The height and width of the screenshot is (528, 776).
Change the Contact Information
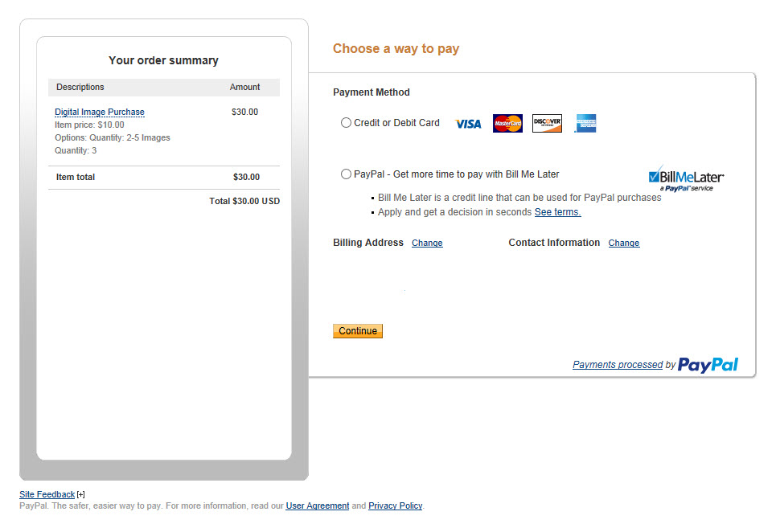[624, 243]
